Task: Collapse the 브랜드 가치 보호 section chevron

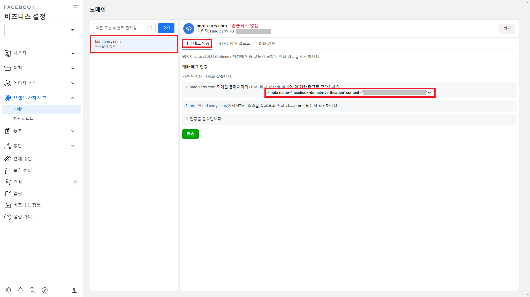Action: pyautogui.click(x=73, y=98)
